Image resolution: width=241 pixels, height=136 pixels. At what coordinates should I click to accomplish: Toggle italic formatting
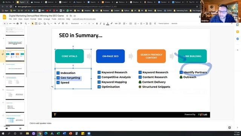coord(101,23)
